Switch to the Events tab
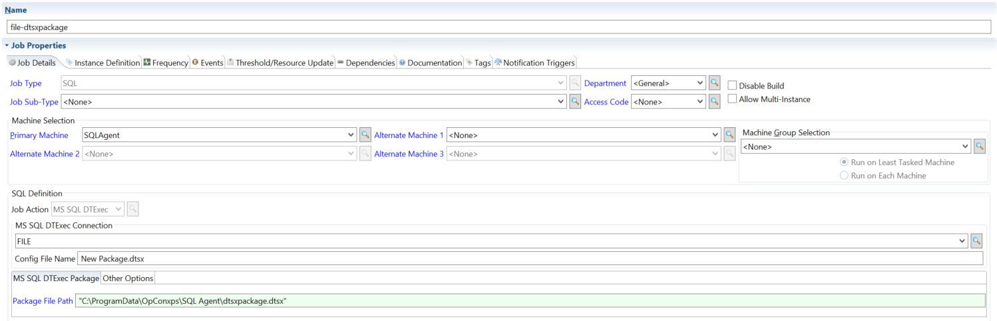The height and width of the screenshot is (321, 997). coord(208,63)
